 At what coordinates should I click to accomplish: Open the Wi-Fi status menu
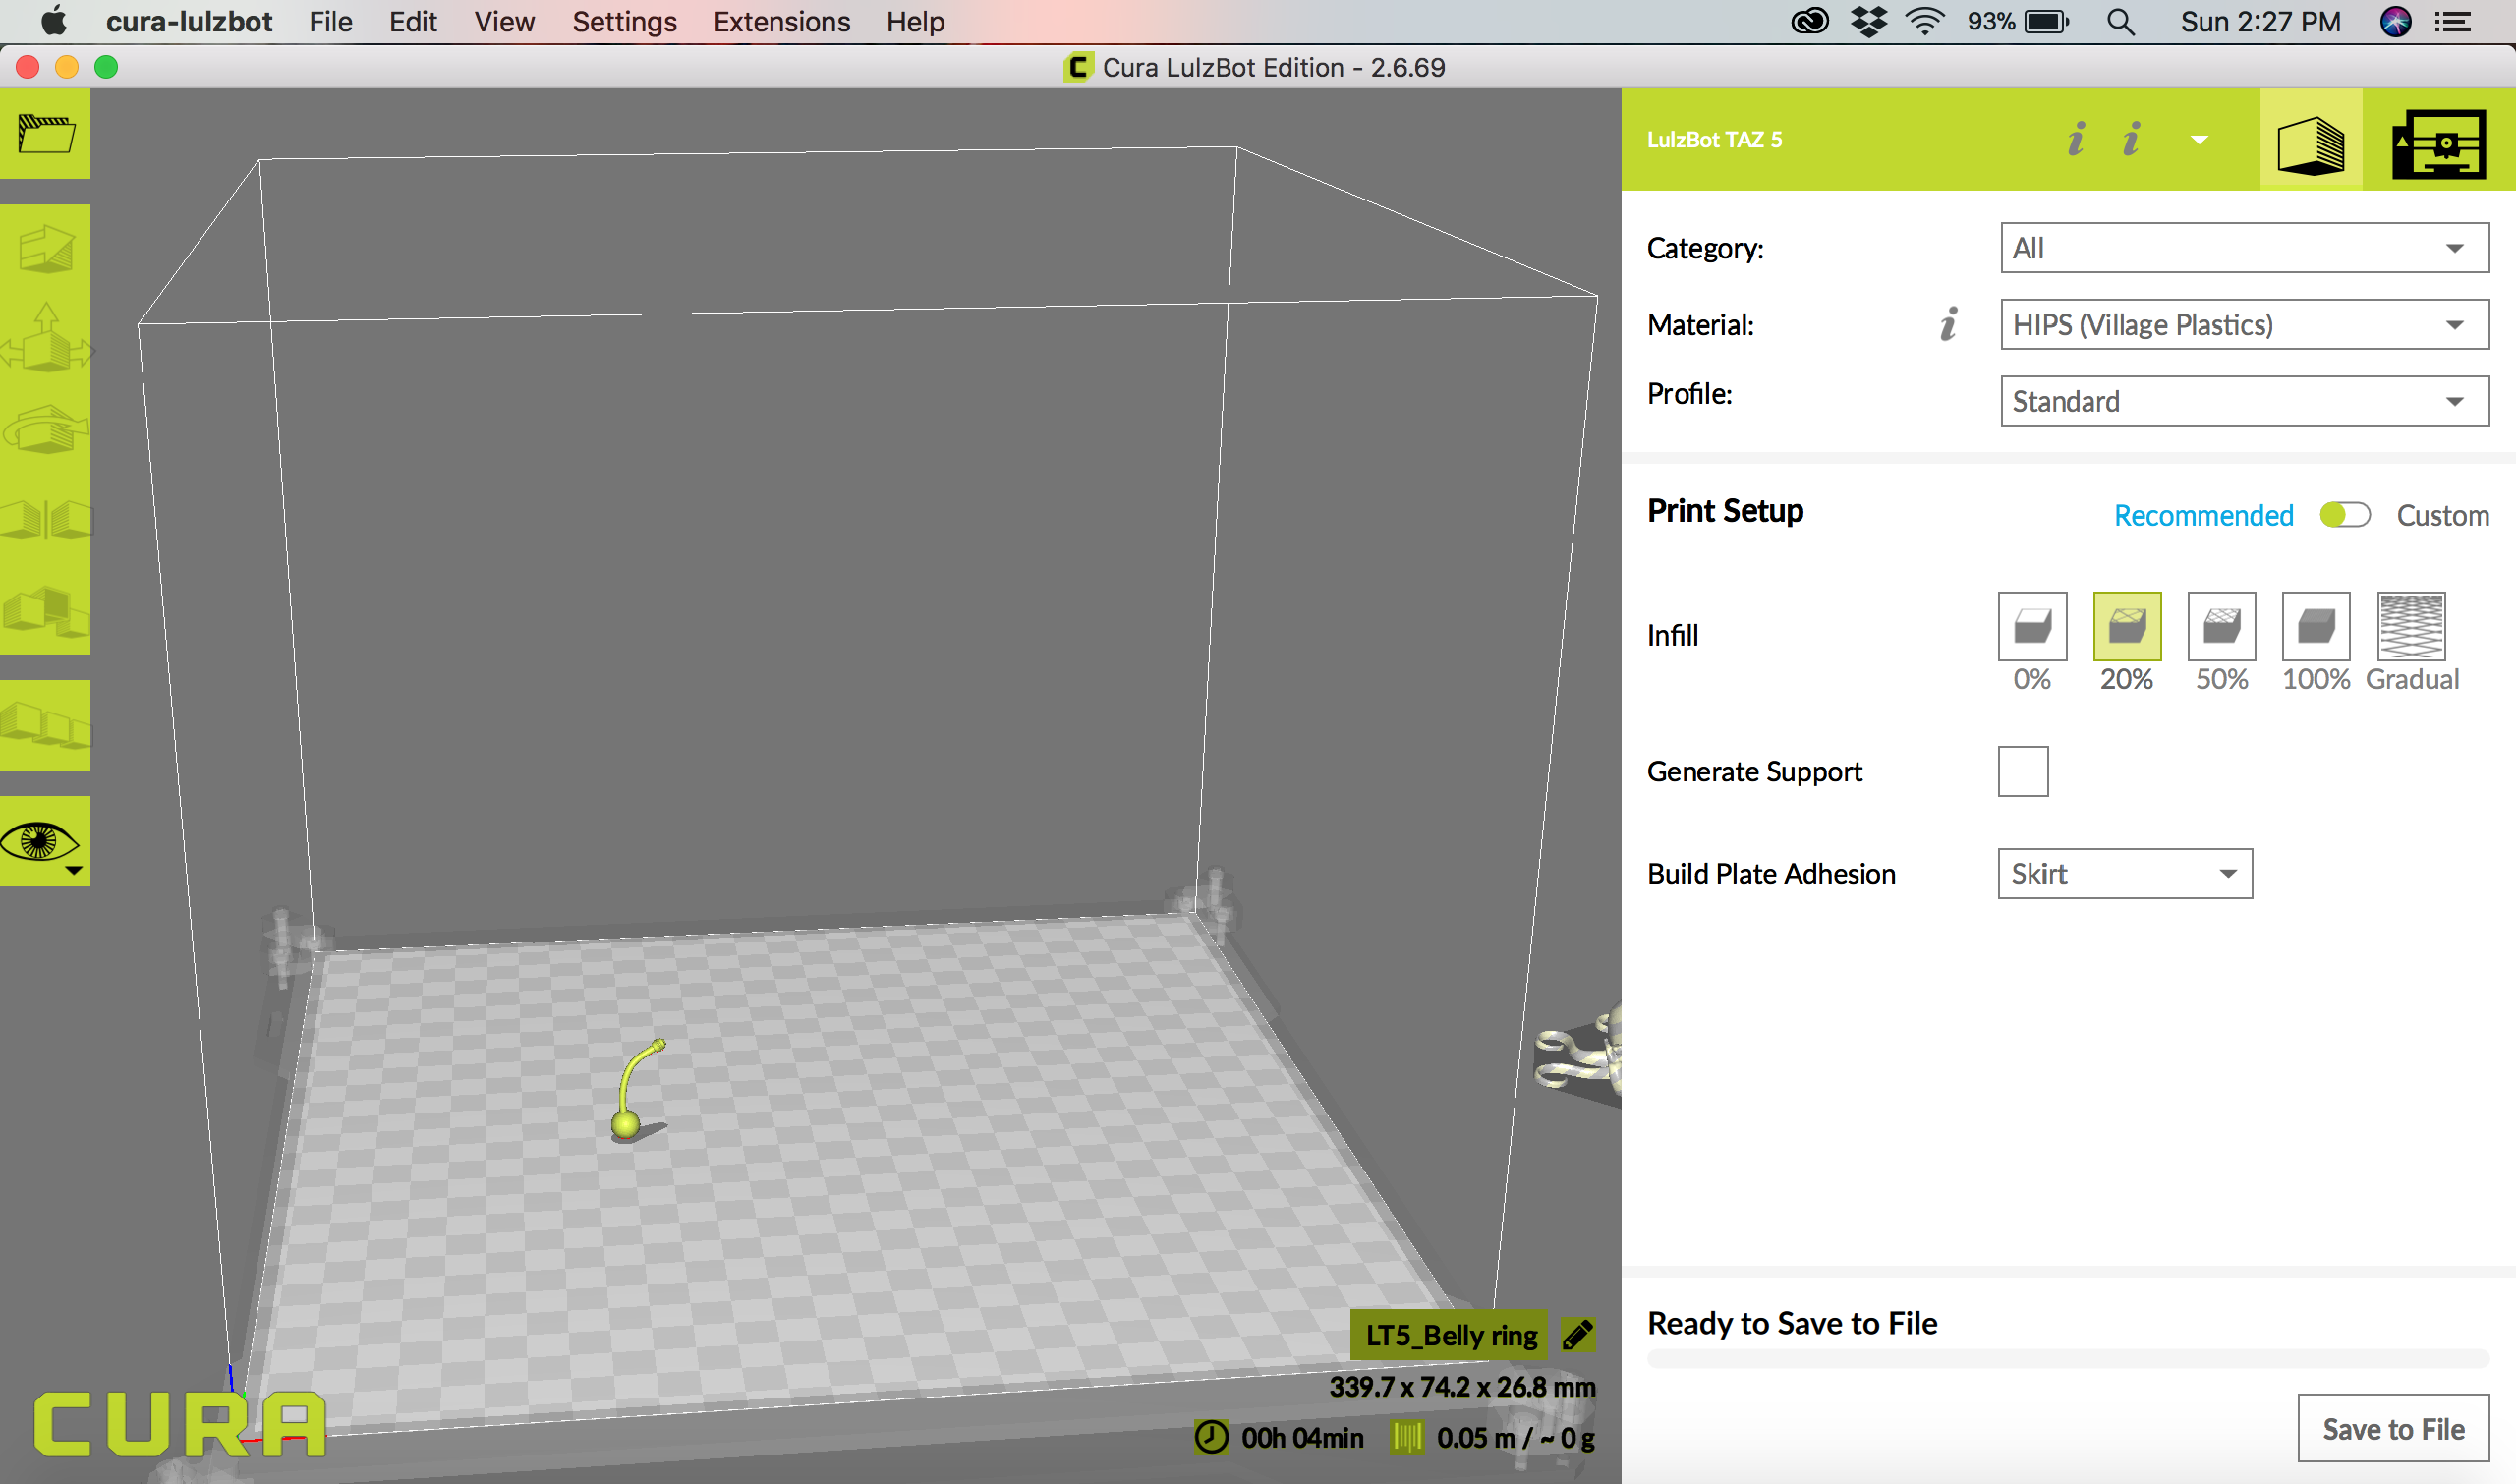(1925, 22)
